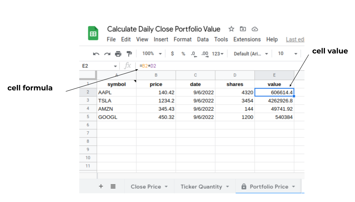Viewport: 355px width, 202px height.
Task: Select the shares header cell
Action: pos(235,84)
